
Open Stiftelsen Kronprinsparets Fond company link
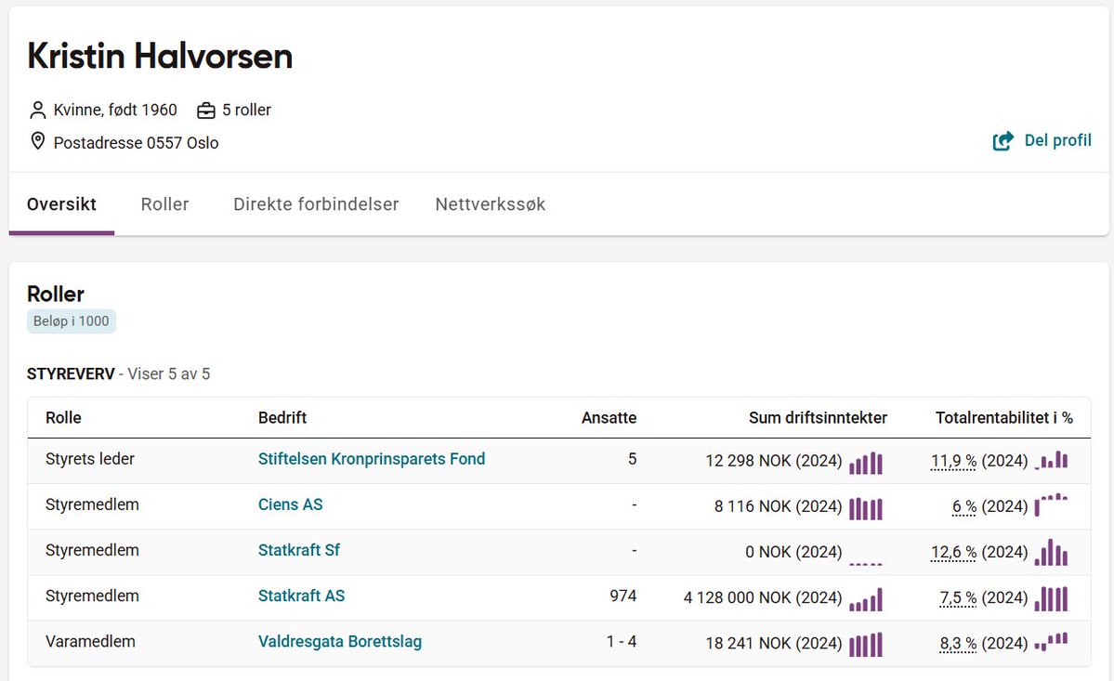pyautogui.click(x=372, y=459)
